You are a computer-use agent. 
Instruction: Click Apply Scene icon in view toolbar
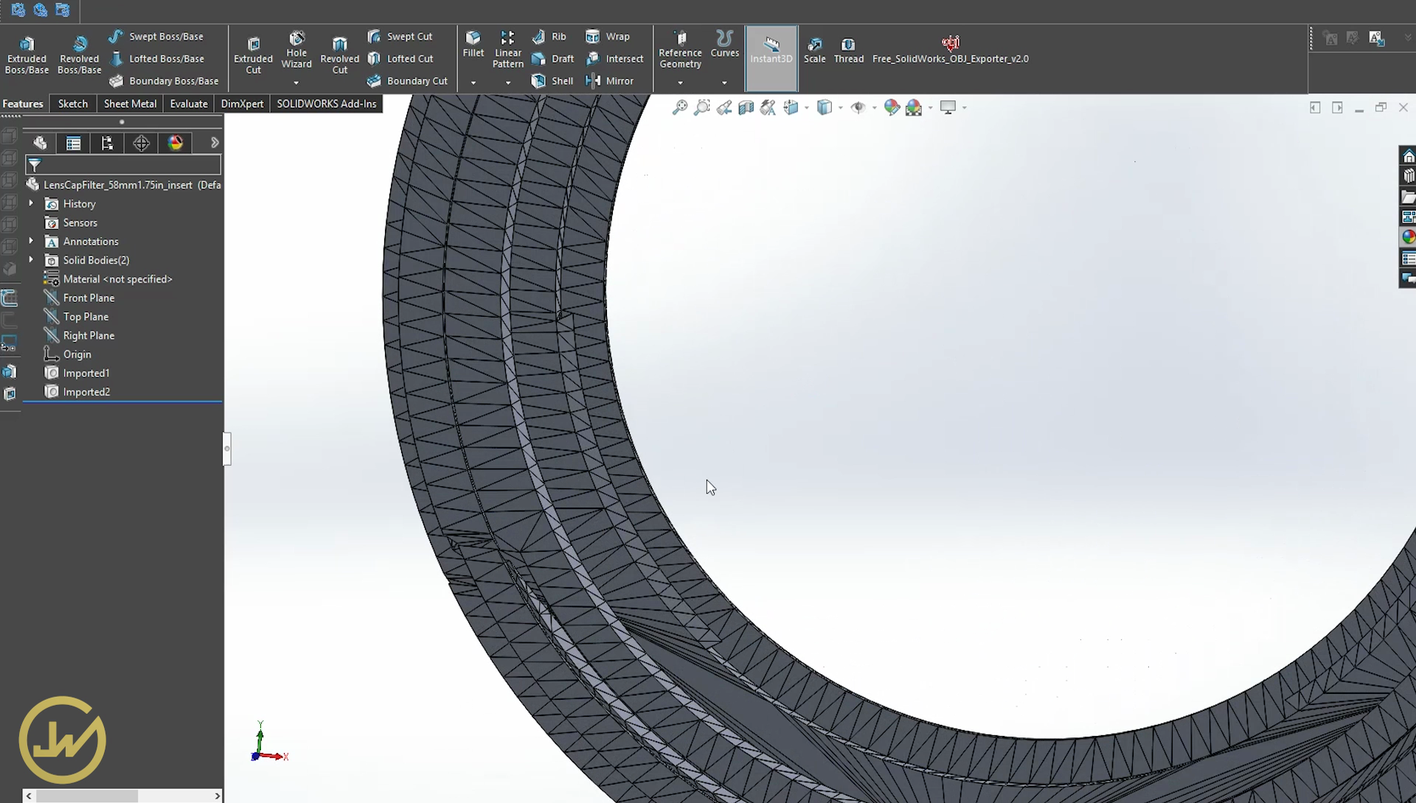coord(914,108)
